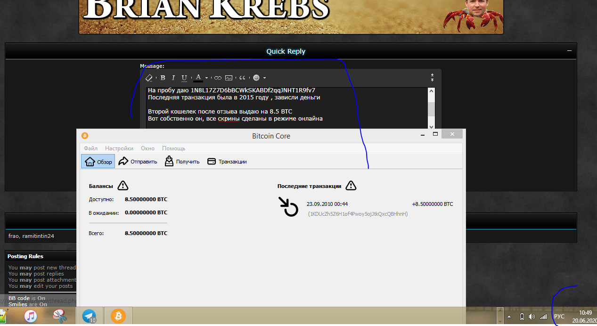The height and width of the screenshot is (326, 597).
Task: Click the Обзор (Overview) toolbar button
Action: coord(98,162)
